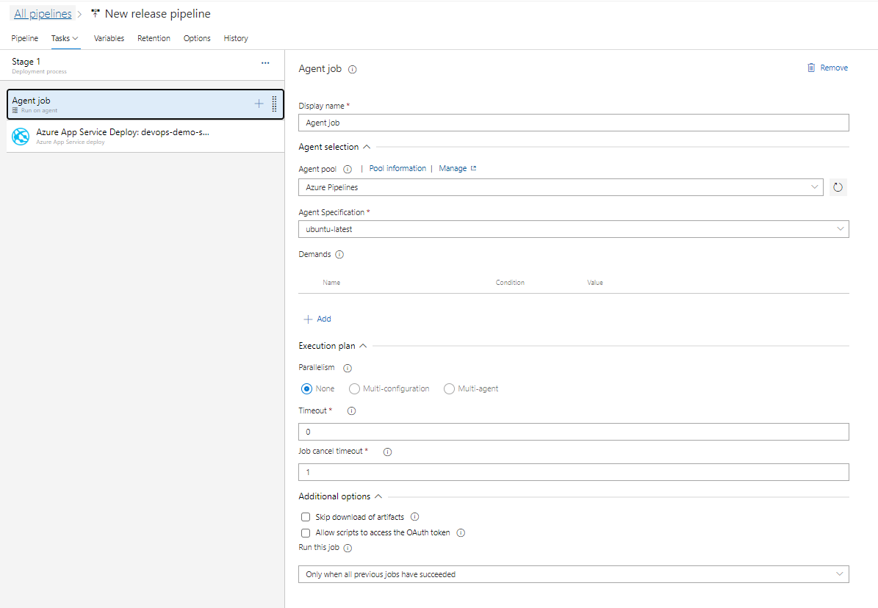Click the Manage link

click(x=453, y=168)
